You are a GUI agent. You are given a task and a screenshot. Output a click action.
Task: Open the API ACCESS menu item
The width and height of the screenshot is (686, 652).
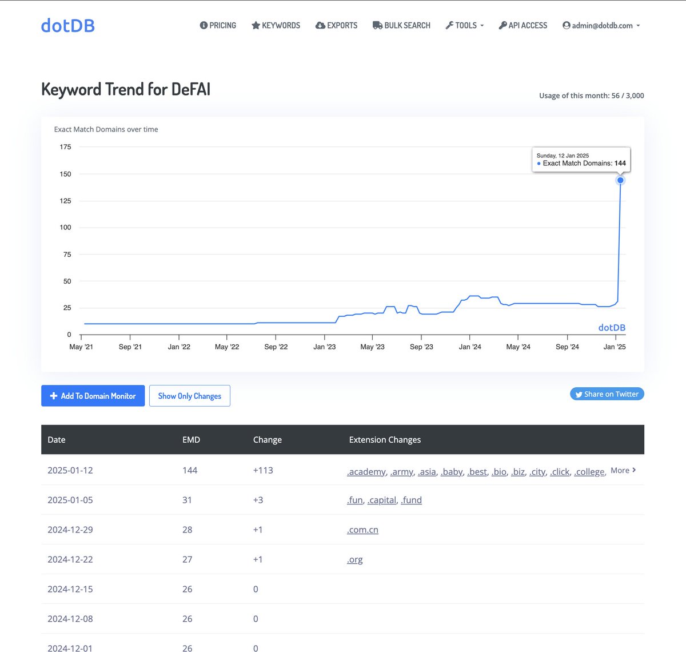tap(523, 25)
